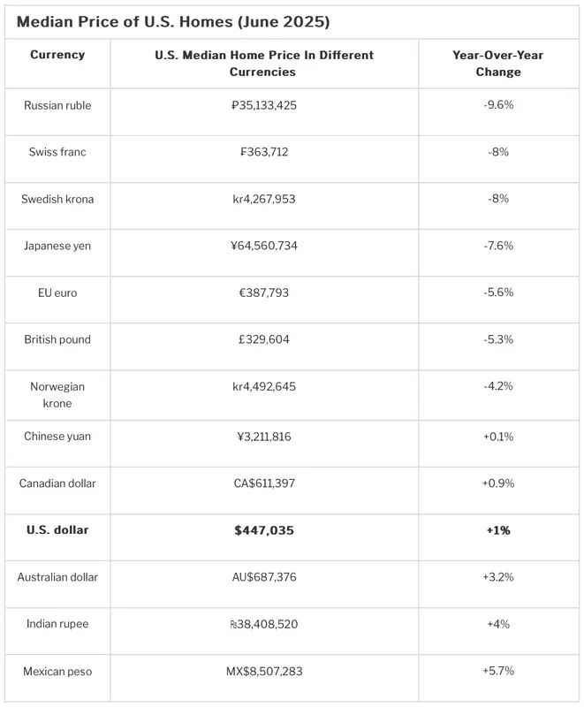The height and width of the screenshot is (707, 584).
Task: Select the Year-Over-Year Change column header
Action: [498, 63]
